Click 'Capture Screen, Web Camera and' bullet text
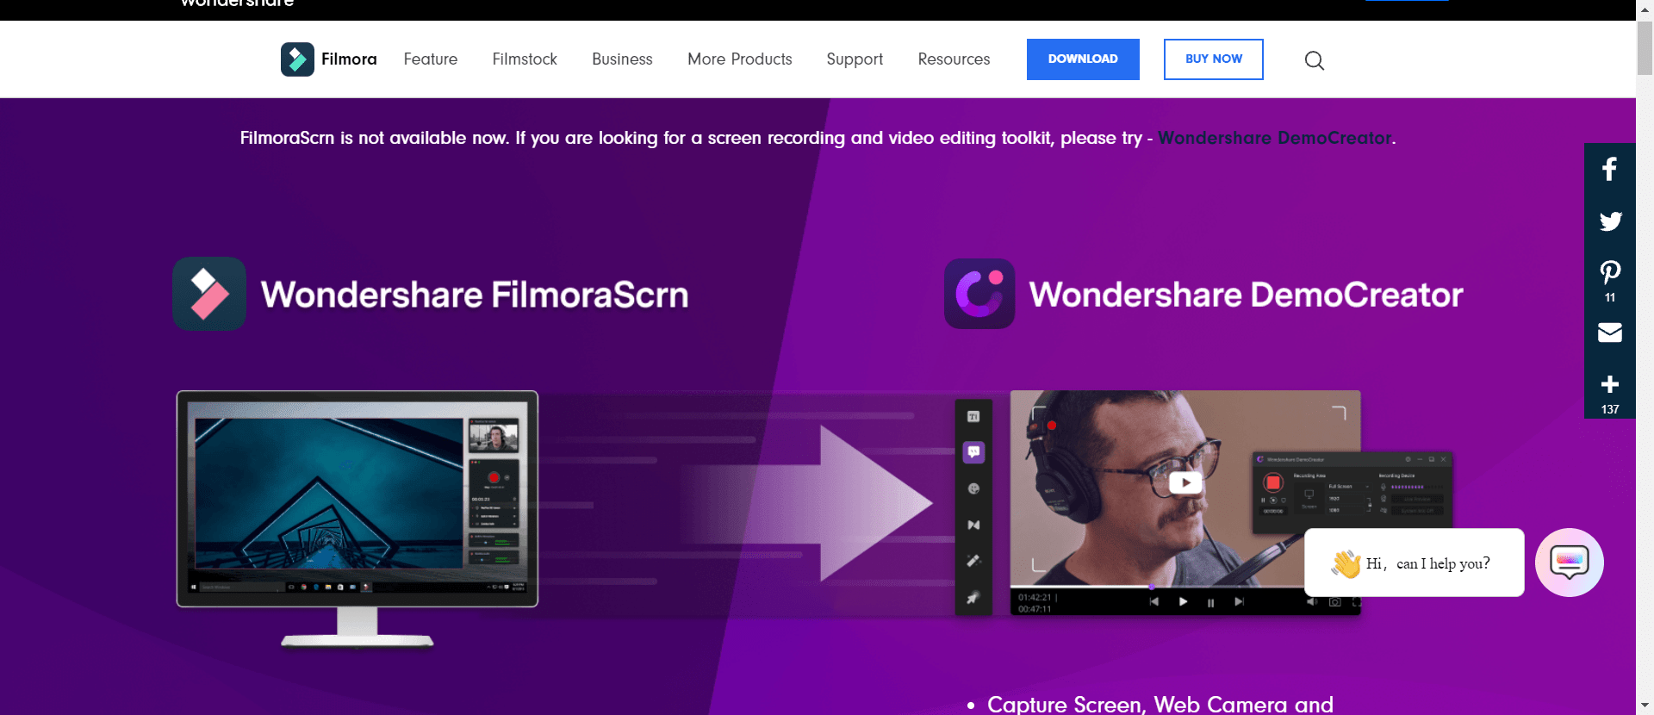The image size is (1654, 715). pos(1160,704)
